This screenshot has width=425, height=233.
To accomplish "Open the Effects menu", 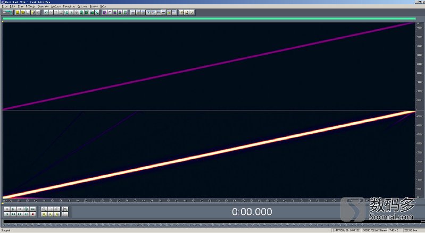I will click(x=30, y=6).
